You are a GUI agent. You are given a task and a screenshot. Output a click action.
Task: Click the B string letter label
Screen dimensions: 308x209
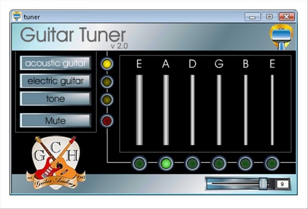pyautogui.click(x=246, y=64)
